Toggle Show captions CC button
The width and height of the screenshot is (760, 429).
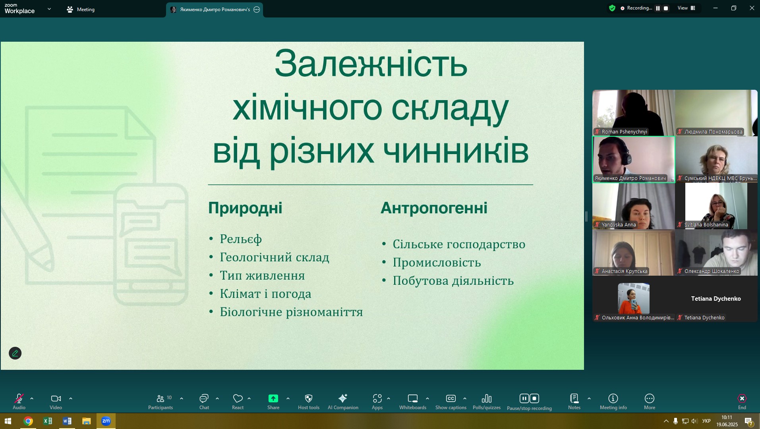(x=451, y=401)
